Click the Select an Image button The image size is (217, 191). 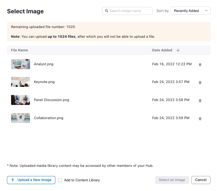(x=172, y=180)
